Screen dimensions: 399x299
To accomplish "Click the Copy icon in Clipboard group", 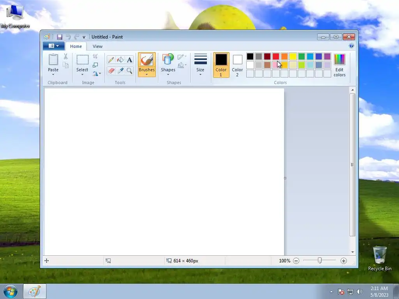I will (65, 65).
